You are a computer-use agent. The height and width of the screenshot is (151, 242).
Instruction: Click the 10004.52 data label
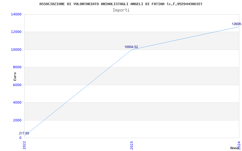click(131, 47)
